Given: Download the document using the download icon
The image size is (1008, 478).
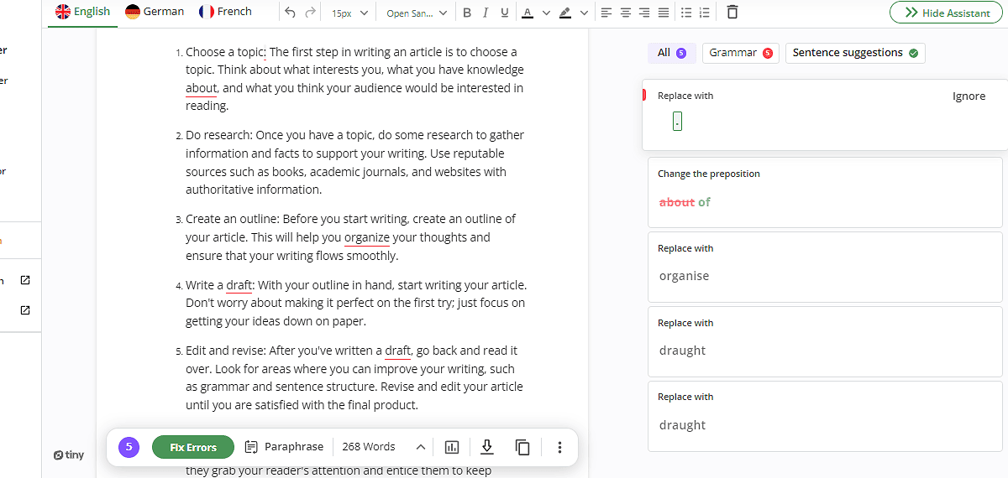Looking at the screenshot, I should point(487,447).
